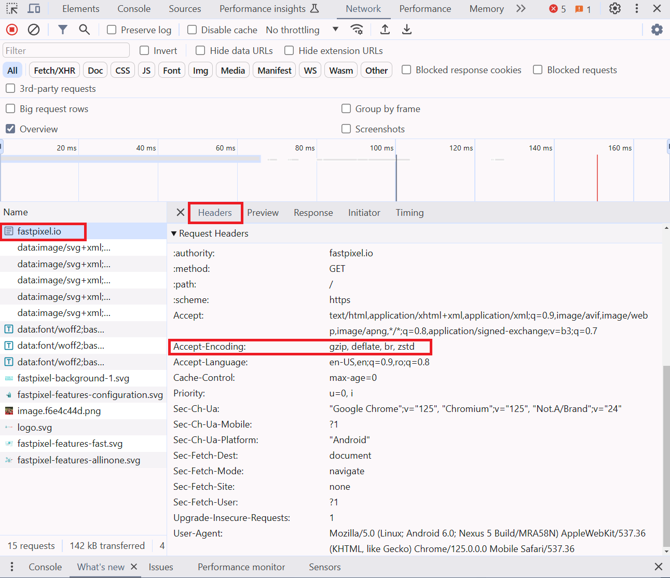Filter requests by Img type
This screenshot has width=670, height=578.
point(200,71)
